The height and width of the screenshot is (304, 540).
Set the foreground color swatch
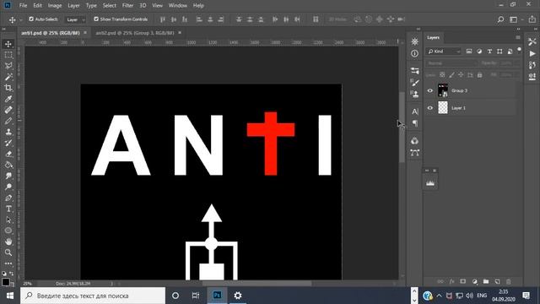coord(6,281)
